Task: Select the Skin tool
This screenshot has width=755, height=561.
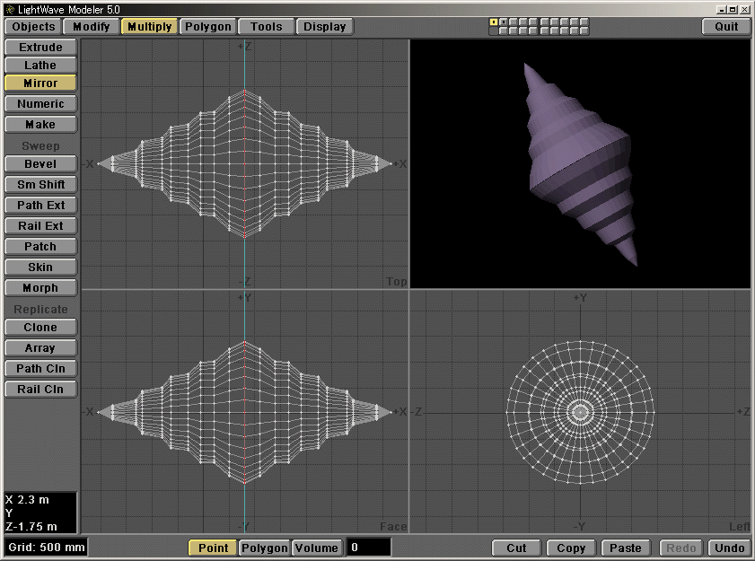Action: 40,267
